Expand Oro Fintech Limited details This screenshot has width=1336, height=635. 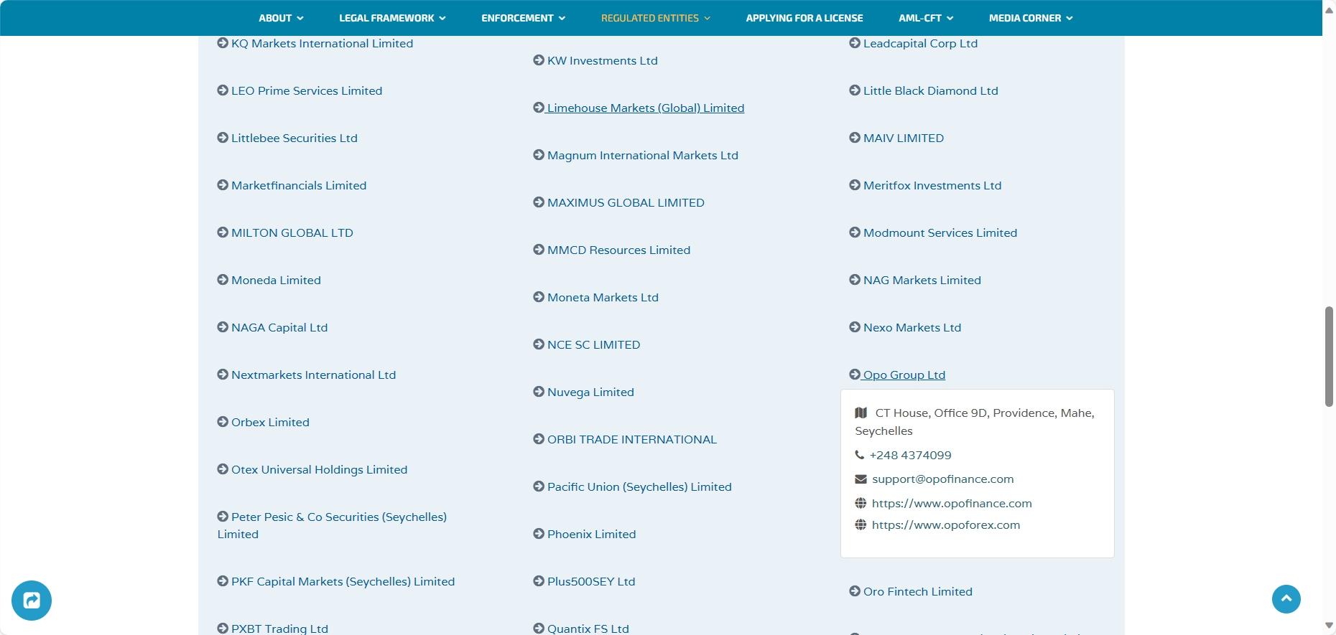pos(917,591)
